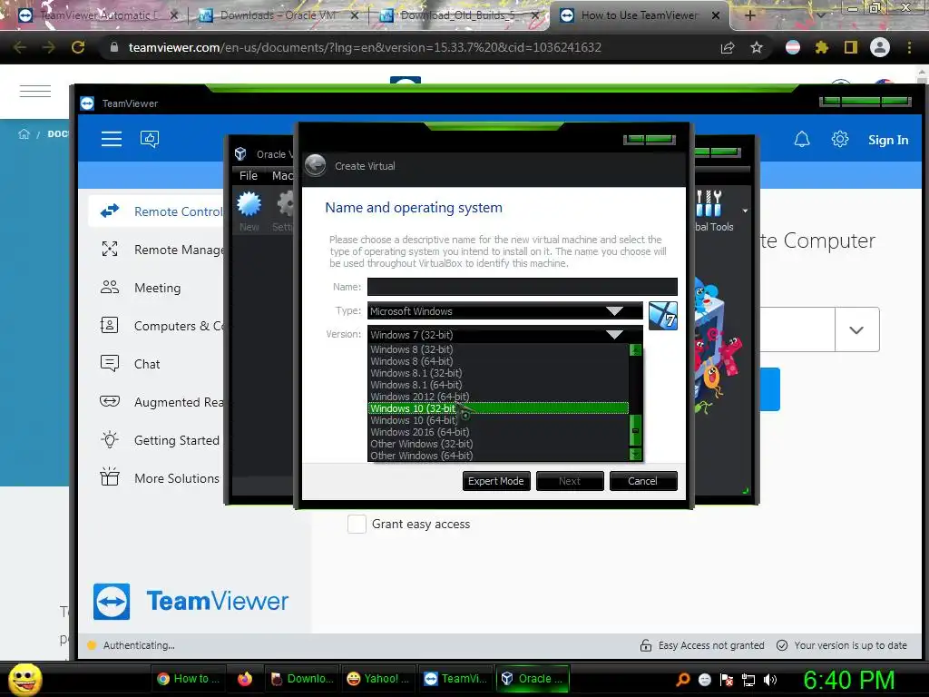Open Augmented Reality in sidebar

point(157,402)
